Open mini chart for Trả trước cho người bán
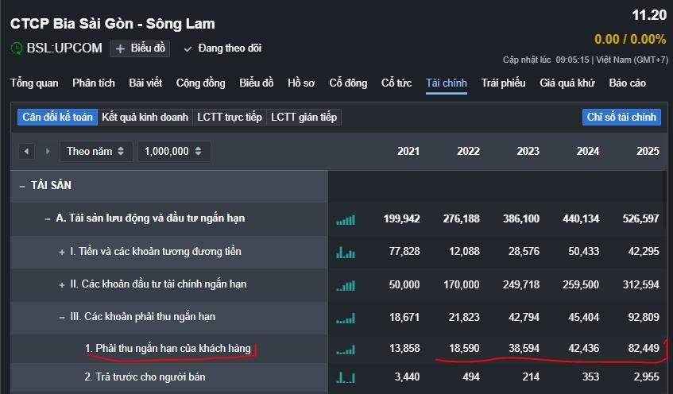Image resolution: width=673 pixels, height=394 pixels. pos(346,377)
